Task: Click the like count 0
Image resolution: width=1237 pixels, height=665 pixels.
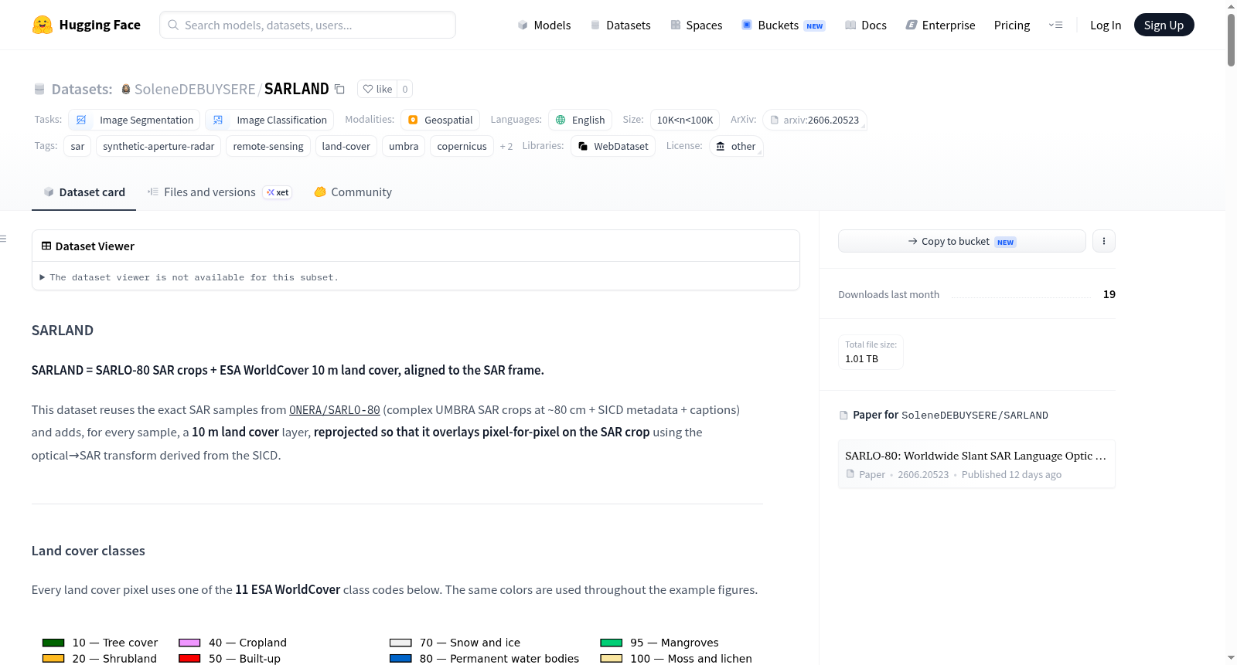Action: [405, 89]
